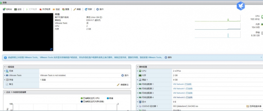Click 关闭电源 power off button
Image resolution: width=263 pixels, height=111 pixels.
pyautogui.click(x=45, y=10)
